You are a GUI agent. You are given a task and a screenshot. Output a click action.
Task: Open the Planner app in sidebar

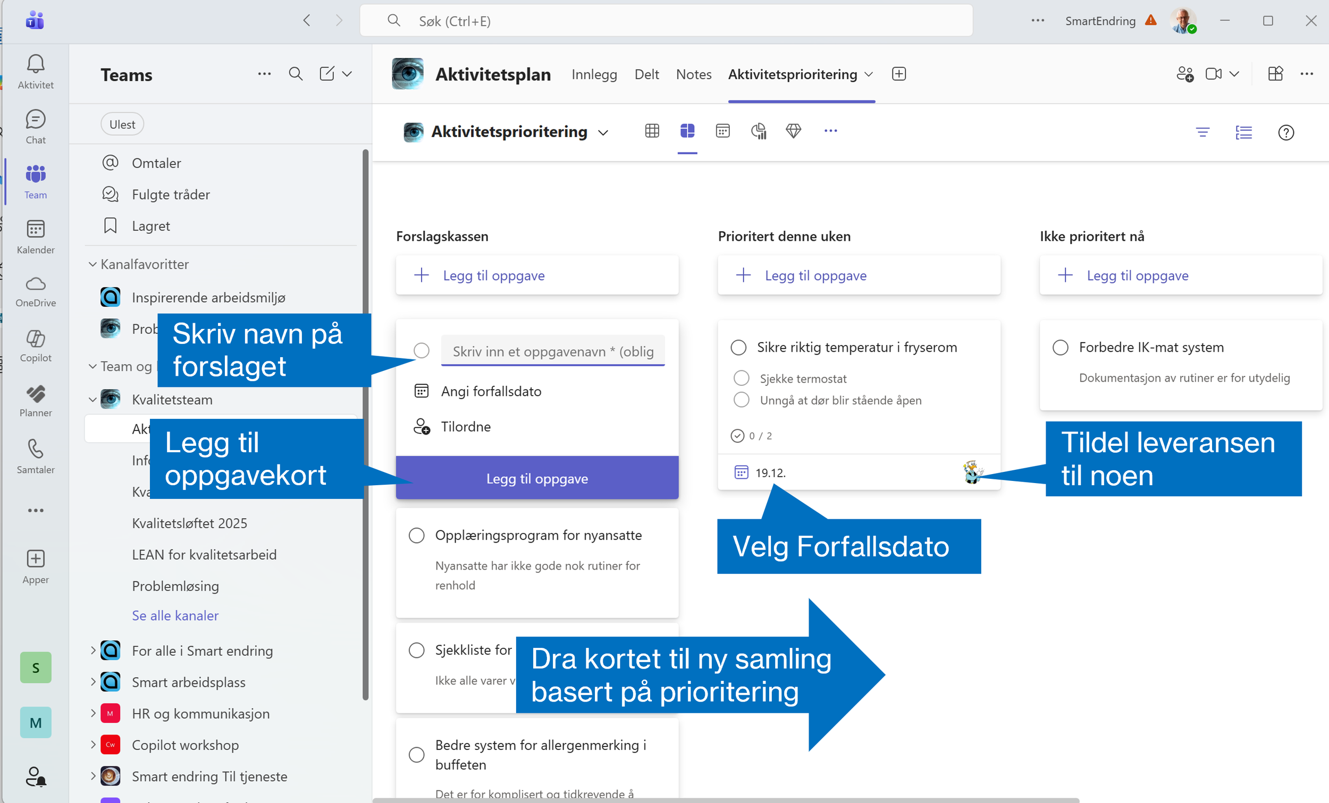point(36,401)
